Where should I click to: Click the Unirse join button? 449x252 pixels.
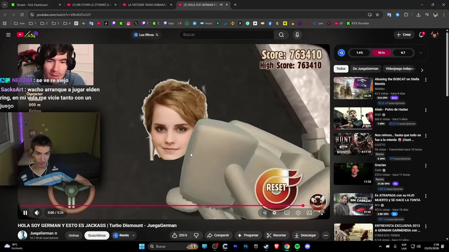[74, 236]
